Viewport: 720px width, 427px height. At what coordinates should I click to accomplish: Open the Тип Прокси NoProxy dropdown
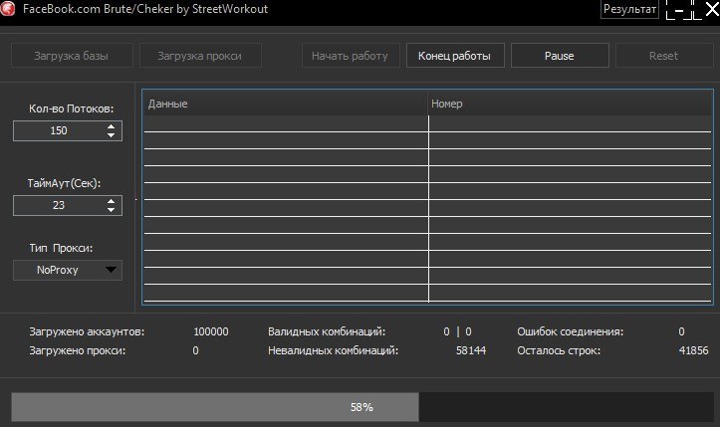pos(68,270)
